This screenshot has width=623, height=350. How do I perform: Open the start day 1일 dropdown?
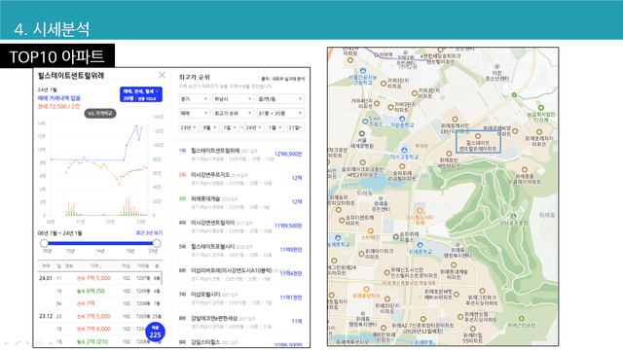(230, 127)
